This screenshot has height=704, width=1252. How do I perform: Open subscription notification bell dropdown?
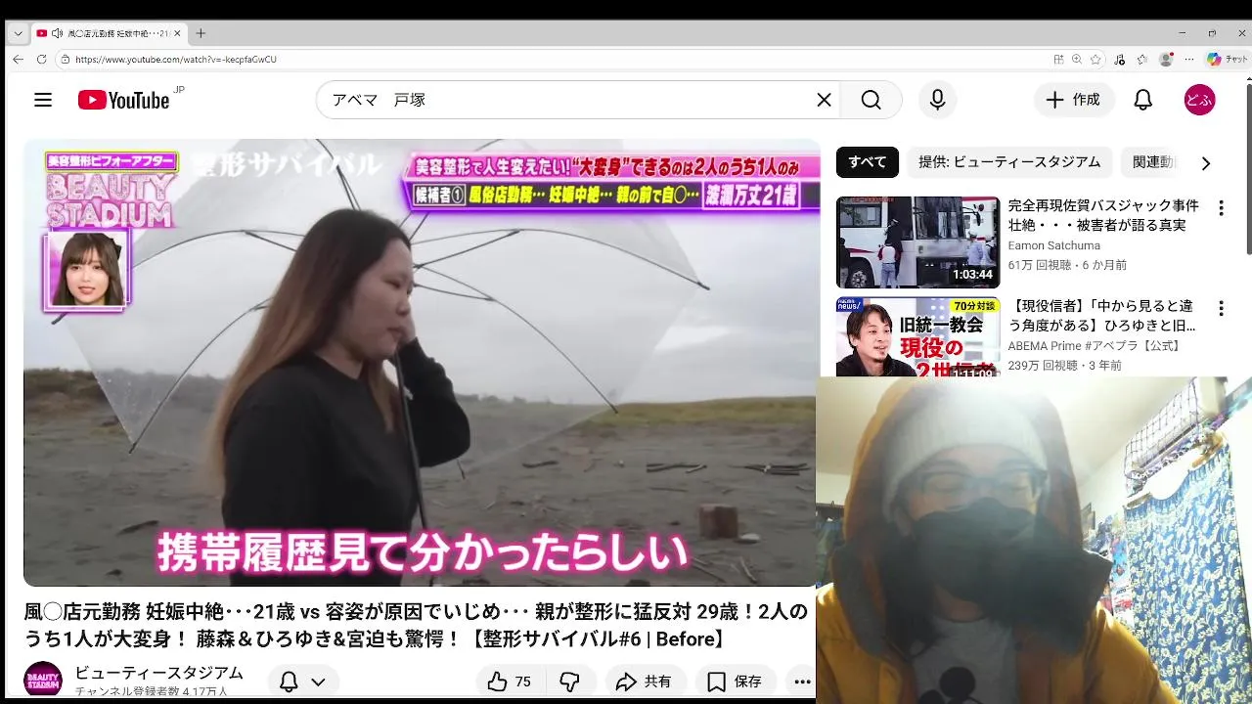[x=302, y=682]
